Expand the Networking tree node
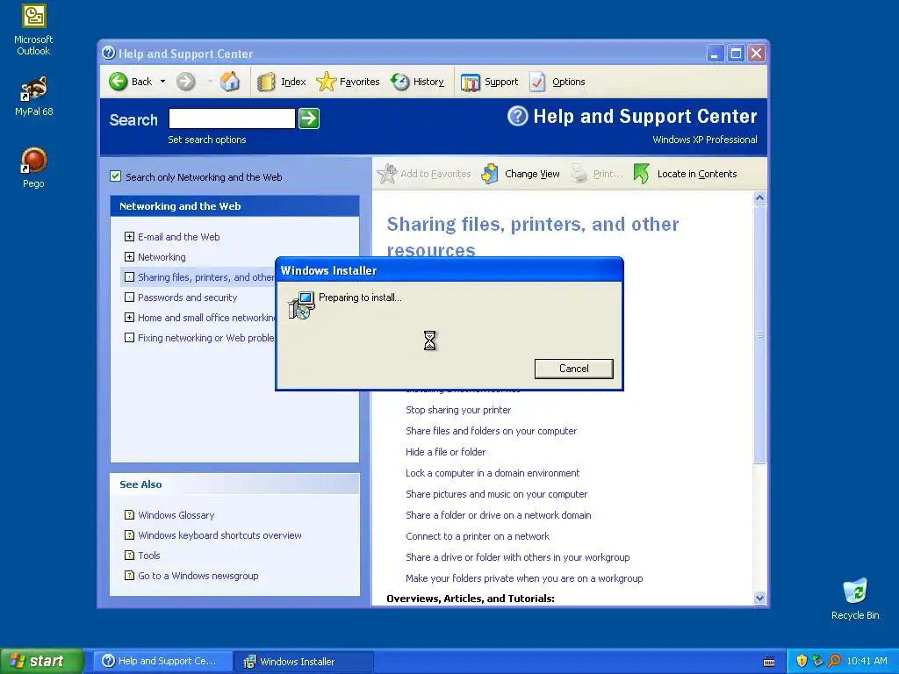 point(130,257)
